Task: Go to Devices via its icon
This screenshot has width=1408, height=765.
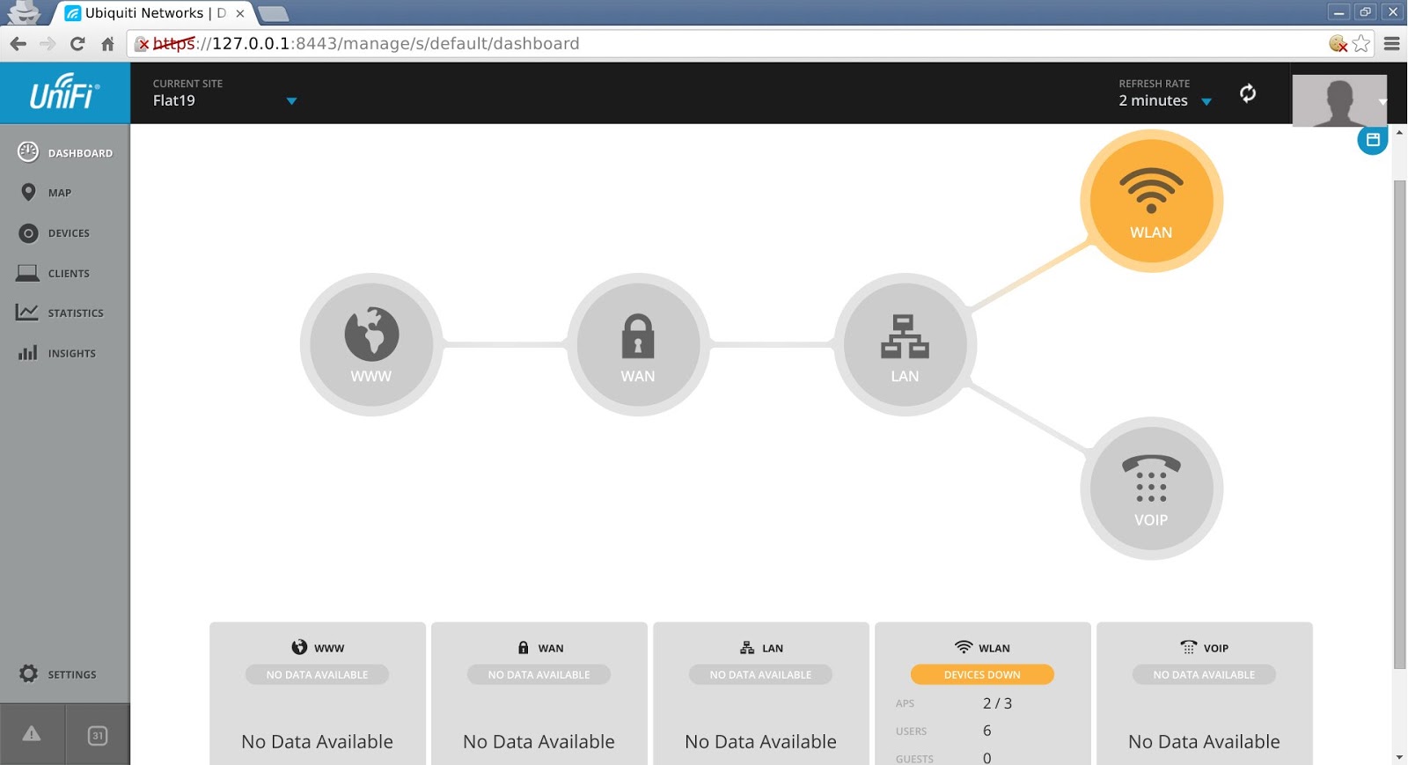Action: [28, 233]
